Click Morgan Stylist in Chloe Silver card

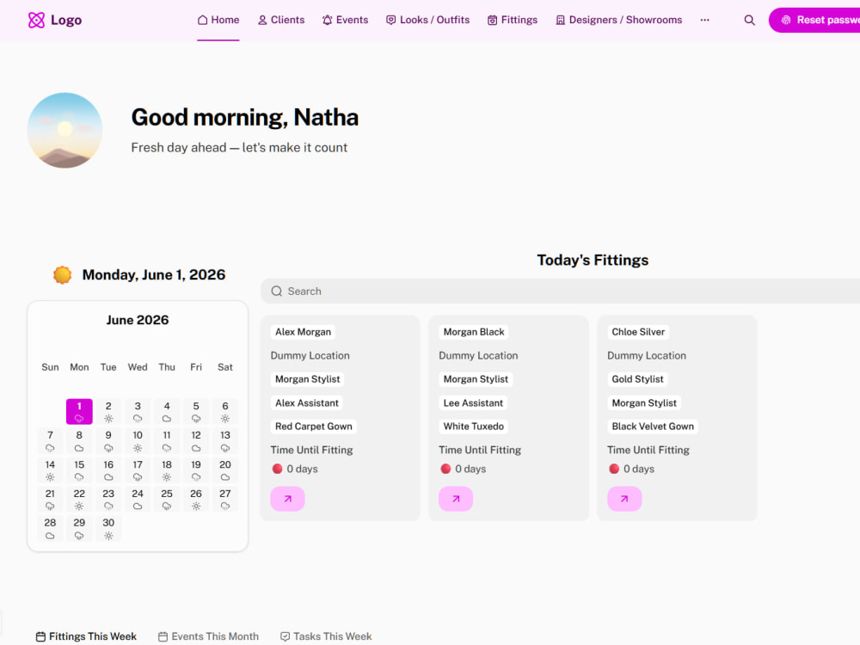tap(644, 402)
